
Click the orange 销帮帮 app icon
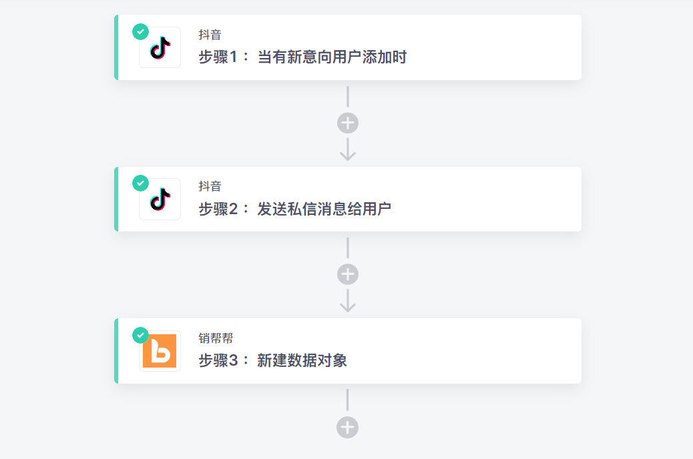(x=160, y=352)
